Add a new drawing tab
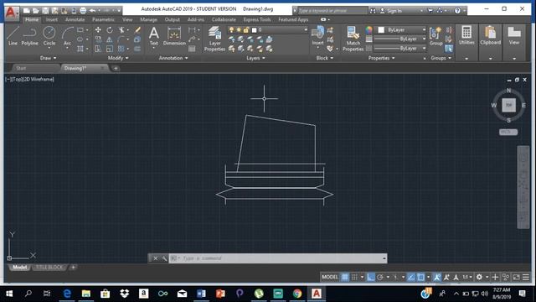 pos(116,68)
